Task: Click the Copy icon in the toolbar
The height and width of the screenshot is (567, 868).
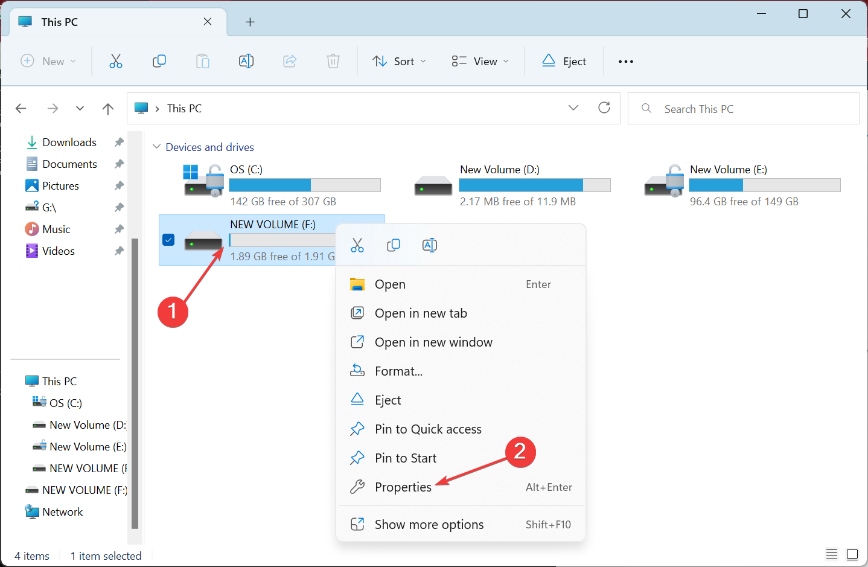Action: tap(159, 61)
